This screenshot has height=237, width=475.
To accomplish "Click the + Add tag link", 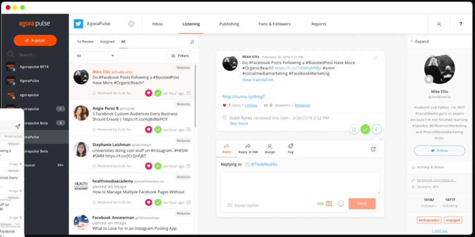I will (439, 231).
